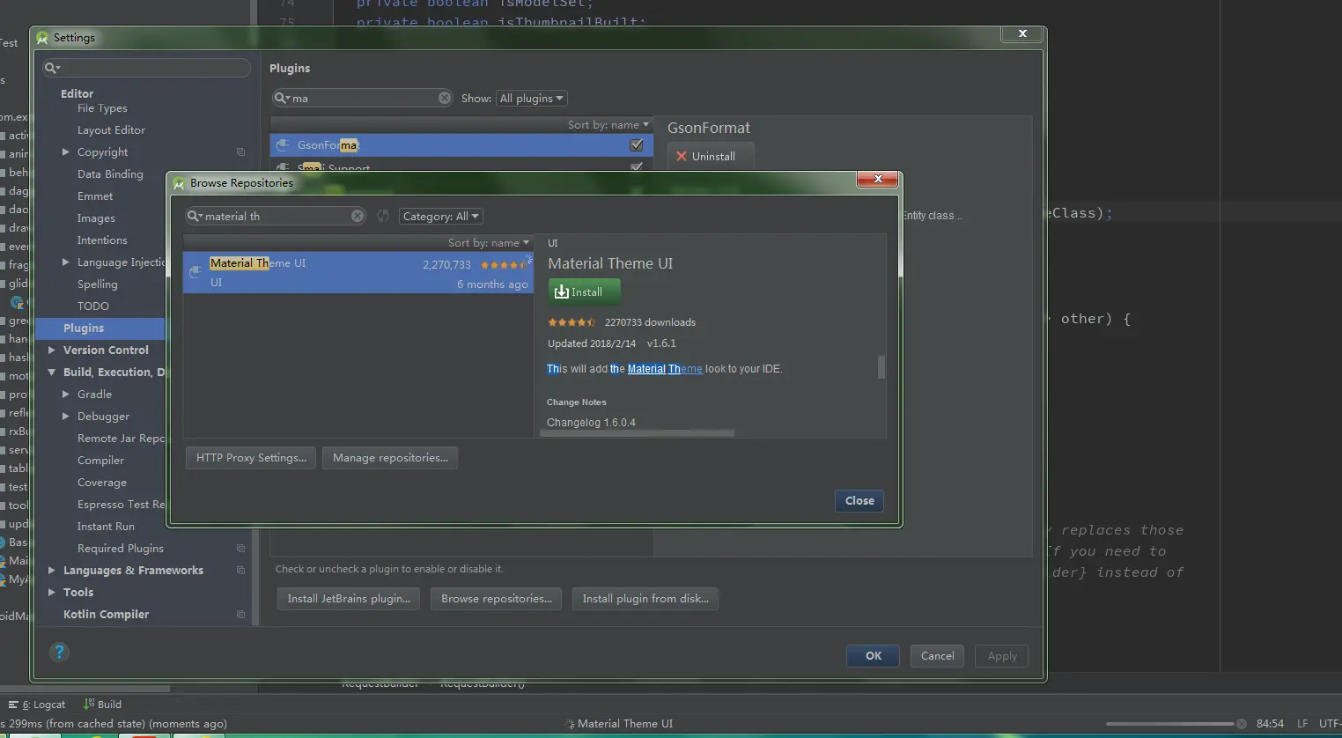Click the star rating in the plugin list row
The image size is (1342, 738).
[x=504, y=265]
